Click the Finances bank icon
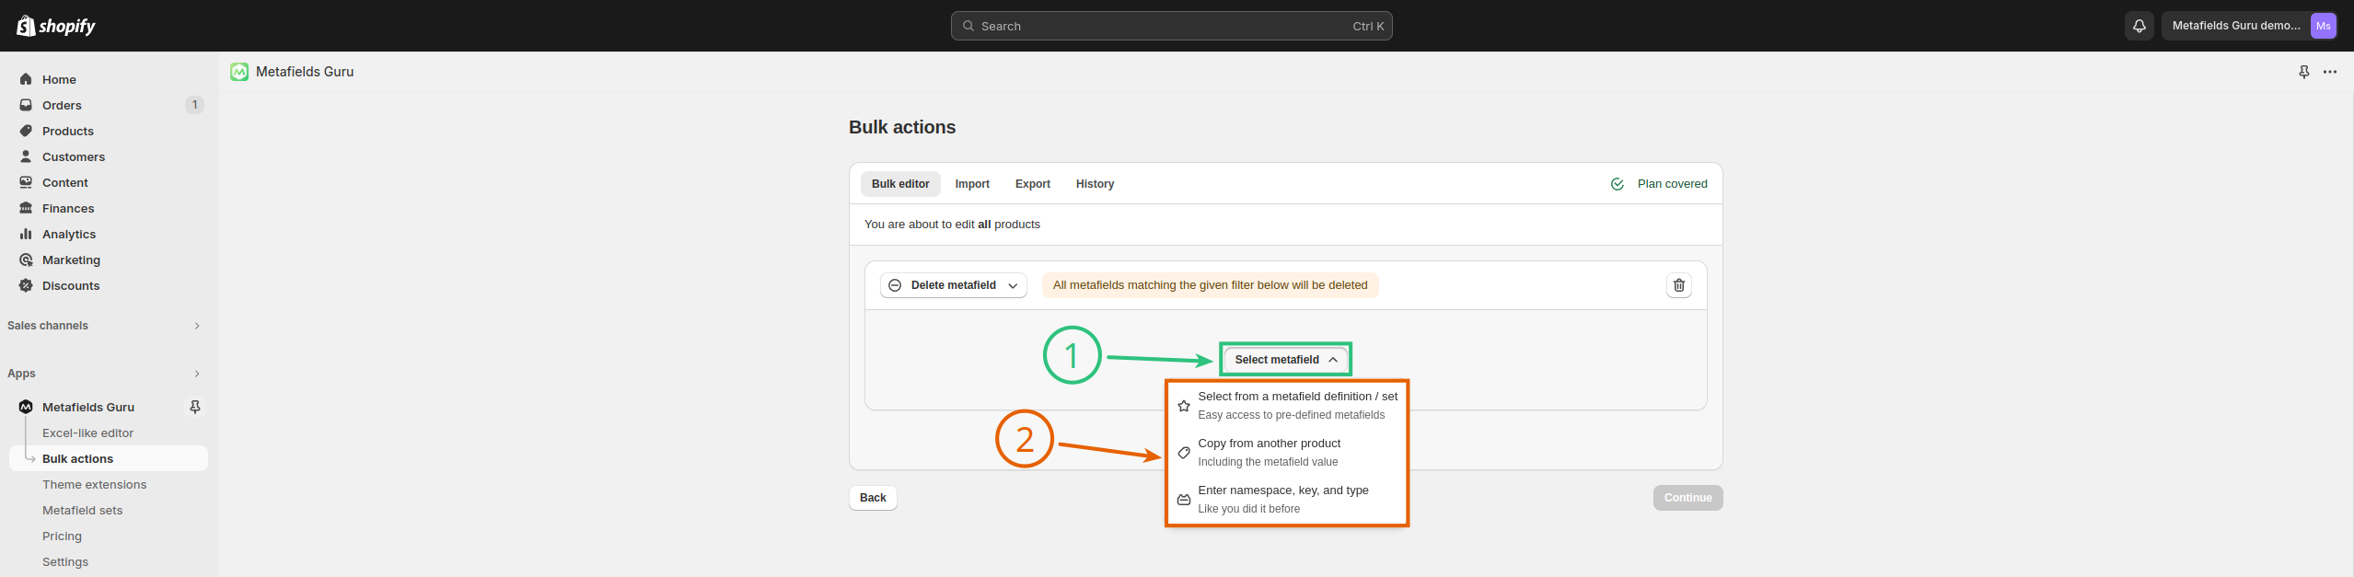2354x577 pixels. pyautogui.click(x=26, y=208)
